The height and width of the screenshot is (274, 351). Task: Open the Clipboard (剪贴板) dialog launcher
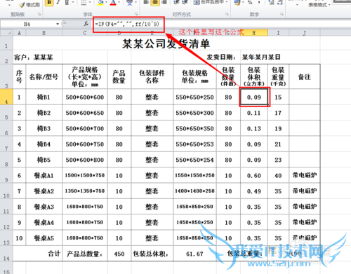[39, 15]
